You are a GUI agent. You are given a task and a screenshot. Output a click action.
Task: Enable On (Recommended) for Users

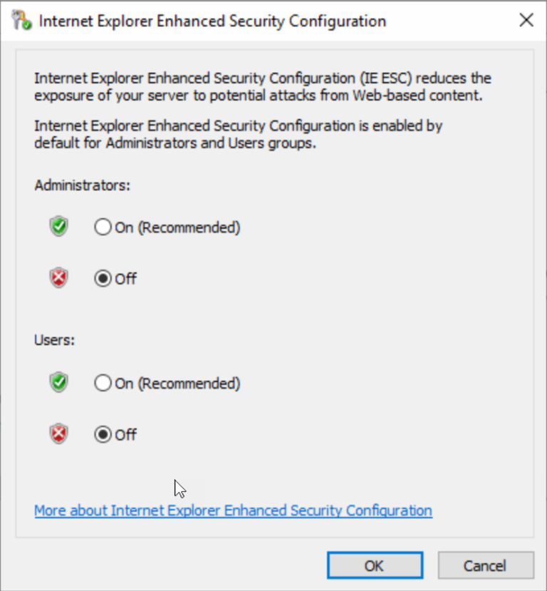coord(103,383)
